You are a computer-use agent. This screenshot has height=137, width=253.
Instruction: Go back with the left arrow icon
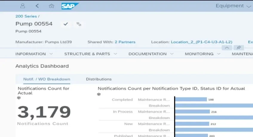37,6
